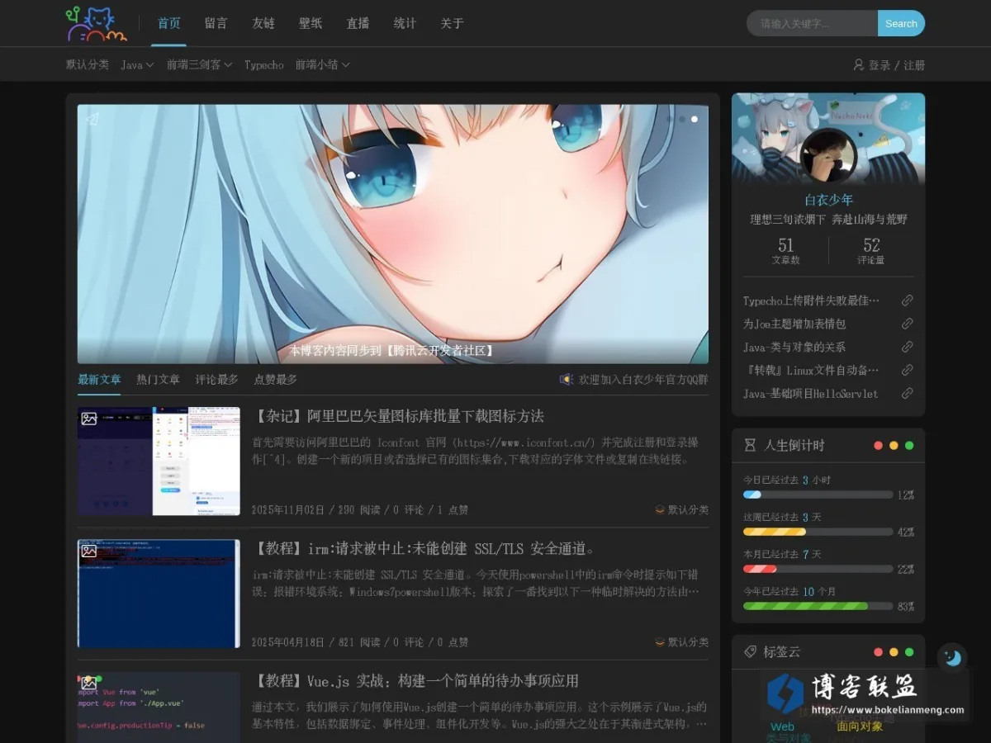Click the Search button
The height and width of the screenshot is (743, 991).
901,23
